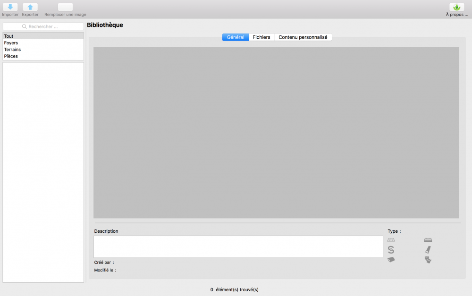Click the 'Bibliothèque' heading
The height and width of the screenshot is (296, 472).
[x=105, y=25]
